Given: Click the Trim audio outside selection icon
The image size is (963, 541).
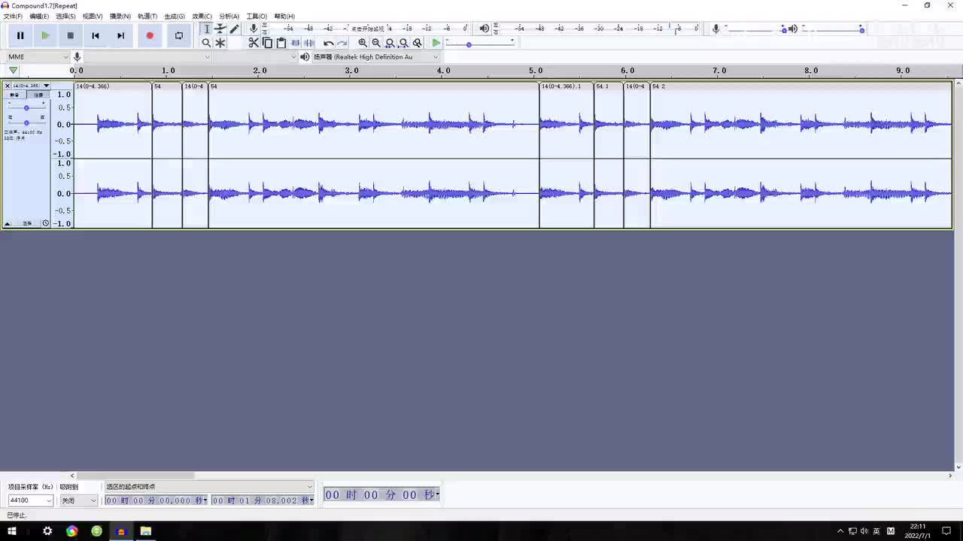Looking at the screenshot, I should pos(295,43).
